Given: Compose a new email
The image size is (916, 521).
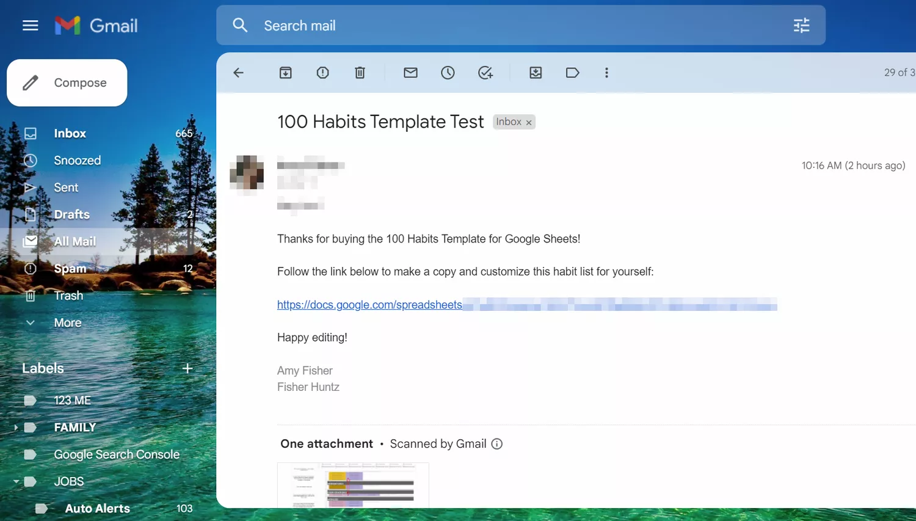Looking at the screenshot, I should [67, 82].
